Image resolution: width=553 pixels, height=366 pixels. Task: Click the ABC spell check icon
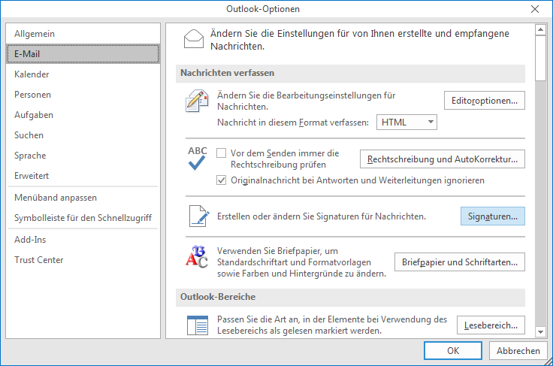pos(197,159)
